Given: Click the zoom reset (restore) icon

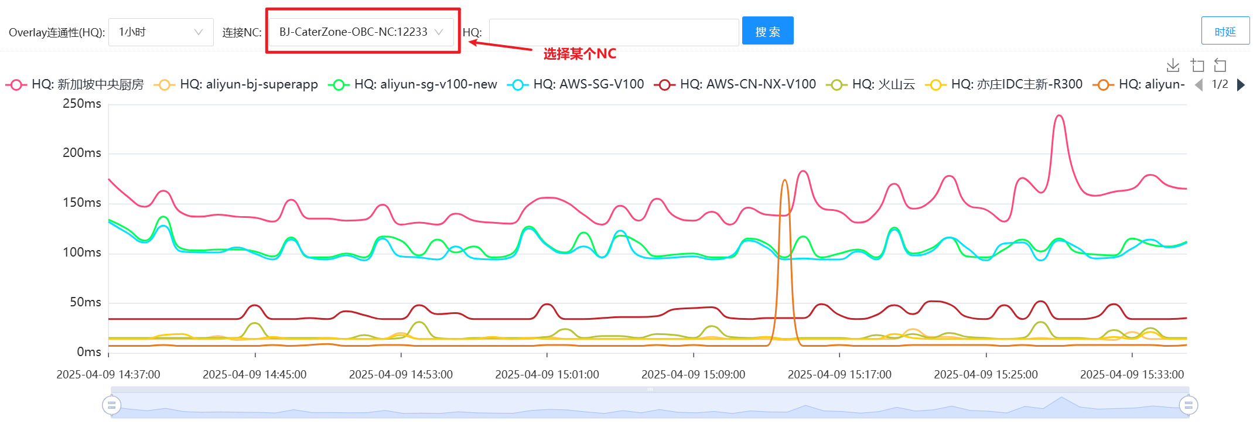Looking at the screenshot, I should click(1220, 65).
